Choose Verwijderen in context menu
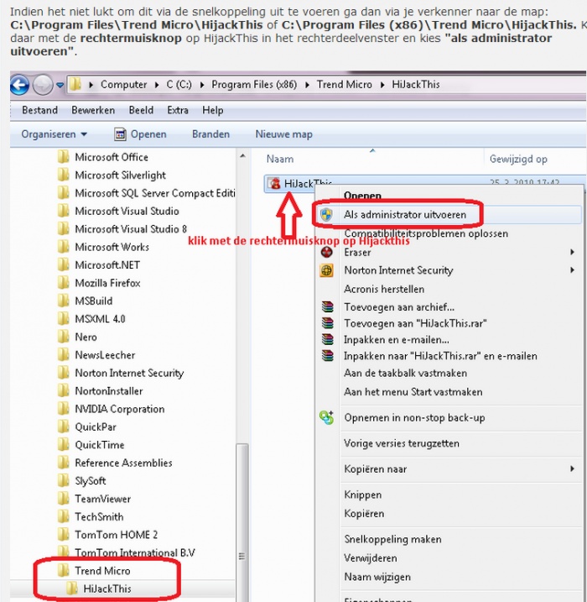Screen dimensions: 587x602 tap(371, 558)
